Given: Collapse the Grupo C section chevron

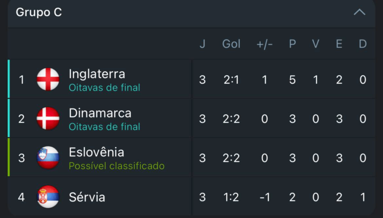Looking at the screenshot, I should click(x=359, y=12).
